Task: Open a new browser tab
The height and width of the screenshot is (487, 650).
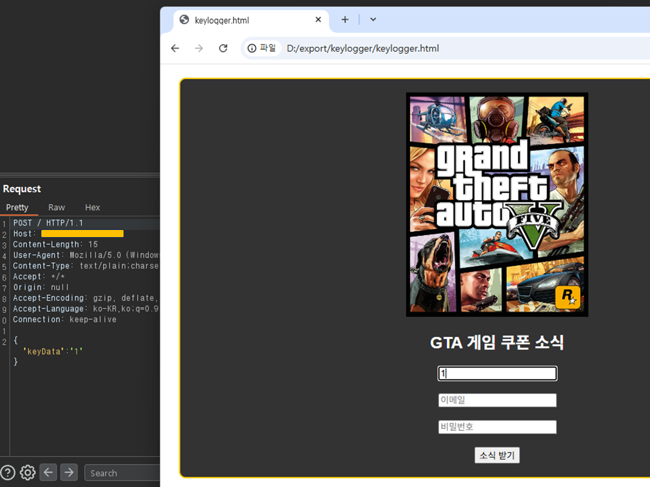Action: [x=345, y=19]
